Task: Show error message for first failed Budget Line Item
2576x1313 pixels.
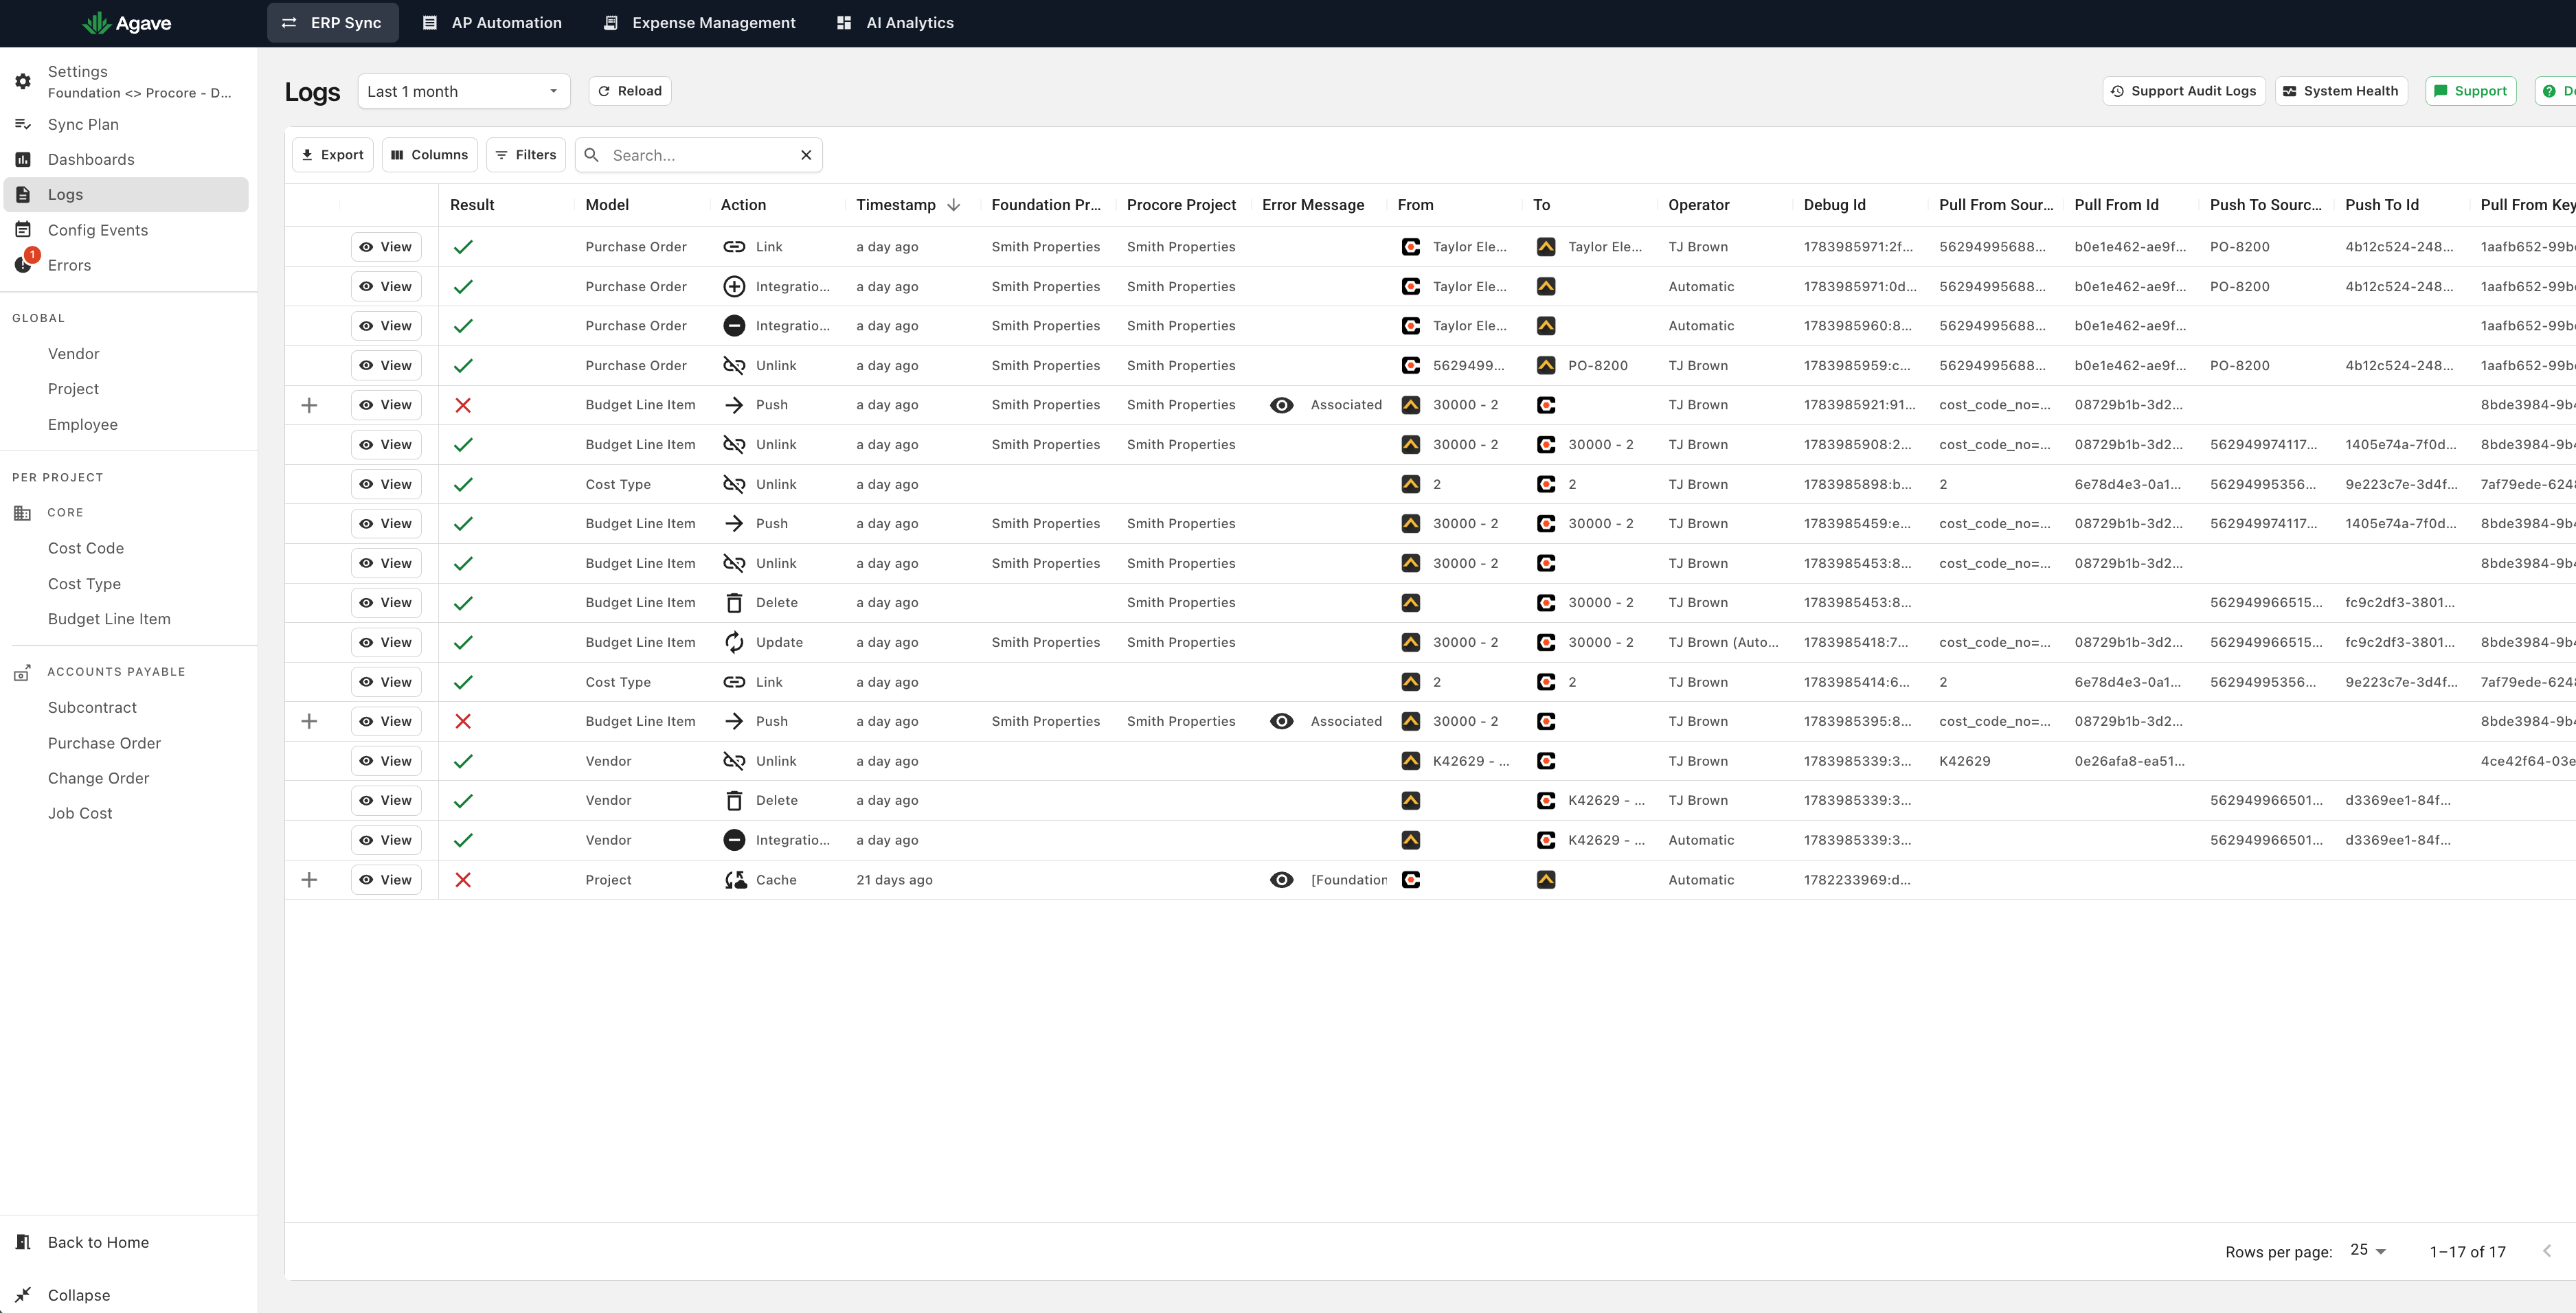Action: [1281, 405]
